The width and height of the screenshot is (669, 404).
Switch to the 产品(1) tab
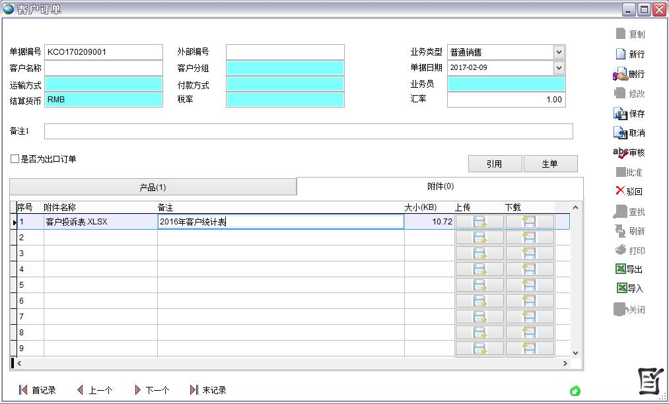coord(153,187)
